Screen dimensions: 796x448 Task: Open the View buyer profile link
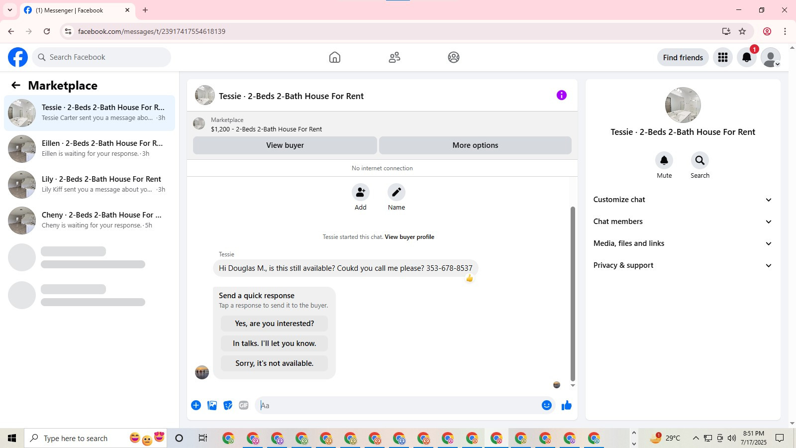point(409,237)
